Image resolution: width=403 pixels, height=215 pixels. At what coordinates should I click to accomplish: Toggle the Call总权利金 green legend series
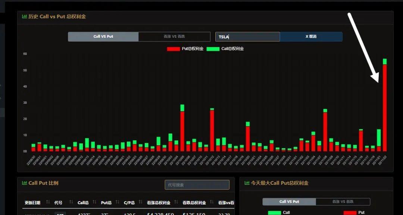(x=213, y=49)
